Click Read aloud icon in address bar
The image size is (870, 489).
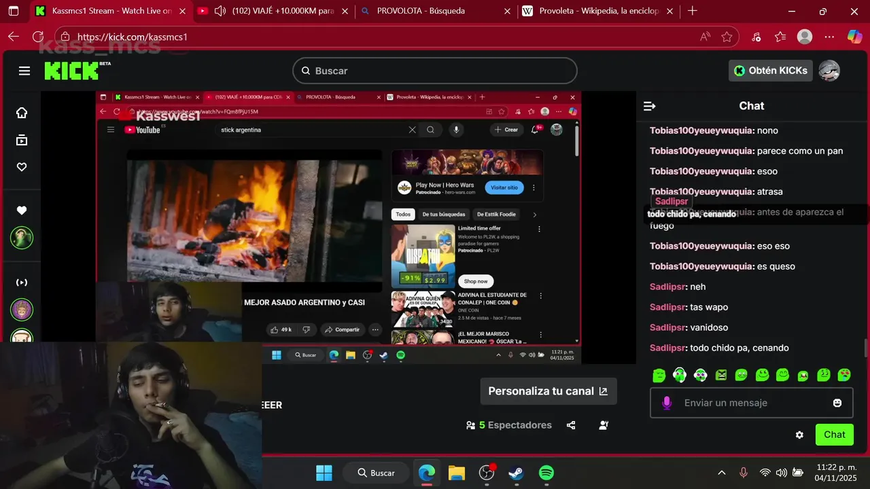pos(705,37)
